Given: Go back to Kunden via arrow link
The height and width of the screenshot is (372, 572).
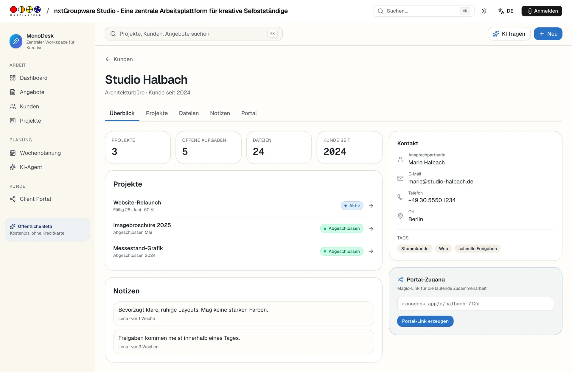Looking at the screenshot, I should point(119,59).
